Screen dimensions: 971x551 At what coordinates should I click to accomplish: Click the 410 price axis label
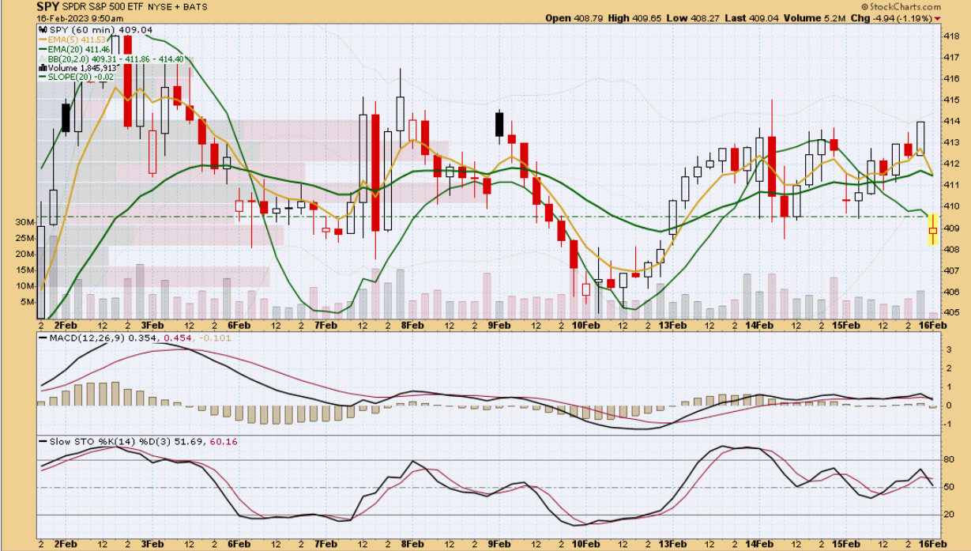[x=951, y=206]
